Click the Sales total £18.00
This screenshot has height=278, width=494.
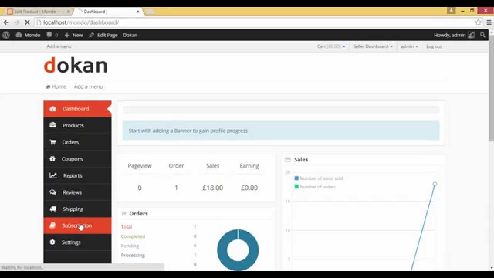click(x=213, y=188)
